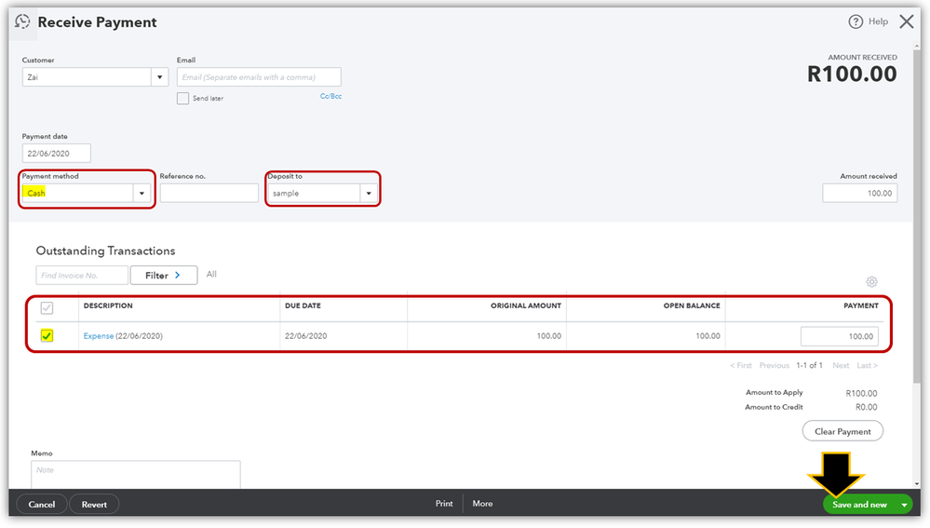Click the Last pagination link
Viewport: 930px width, 528px height.
(867, 365)
